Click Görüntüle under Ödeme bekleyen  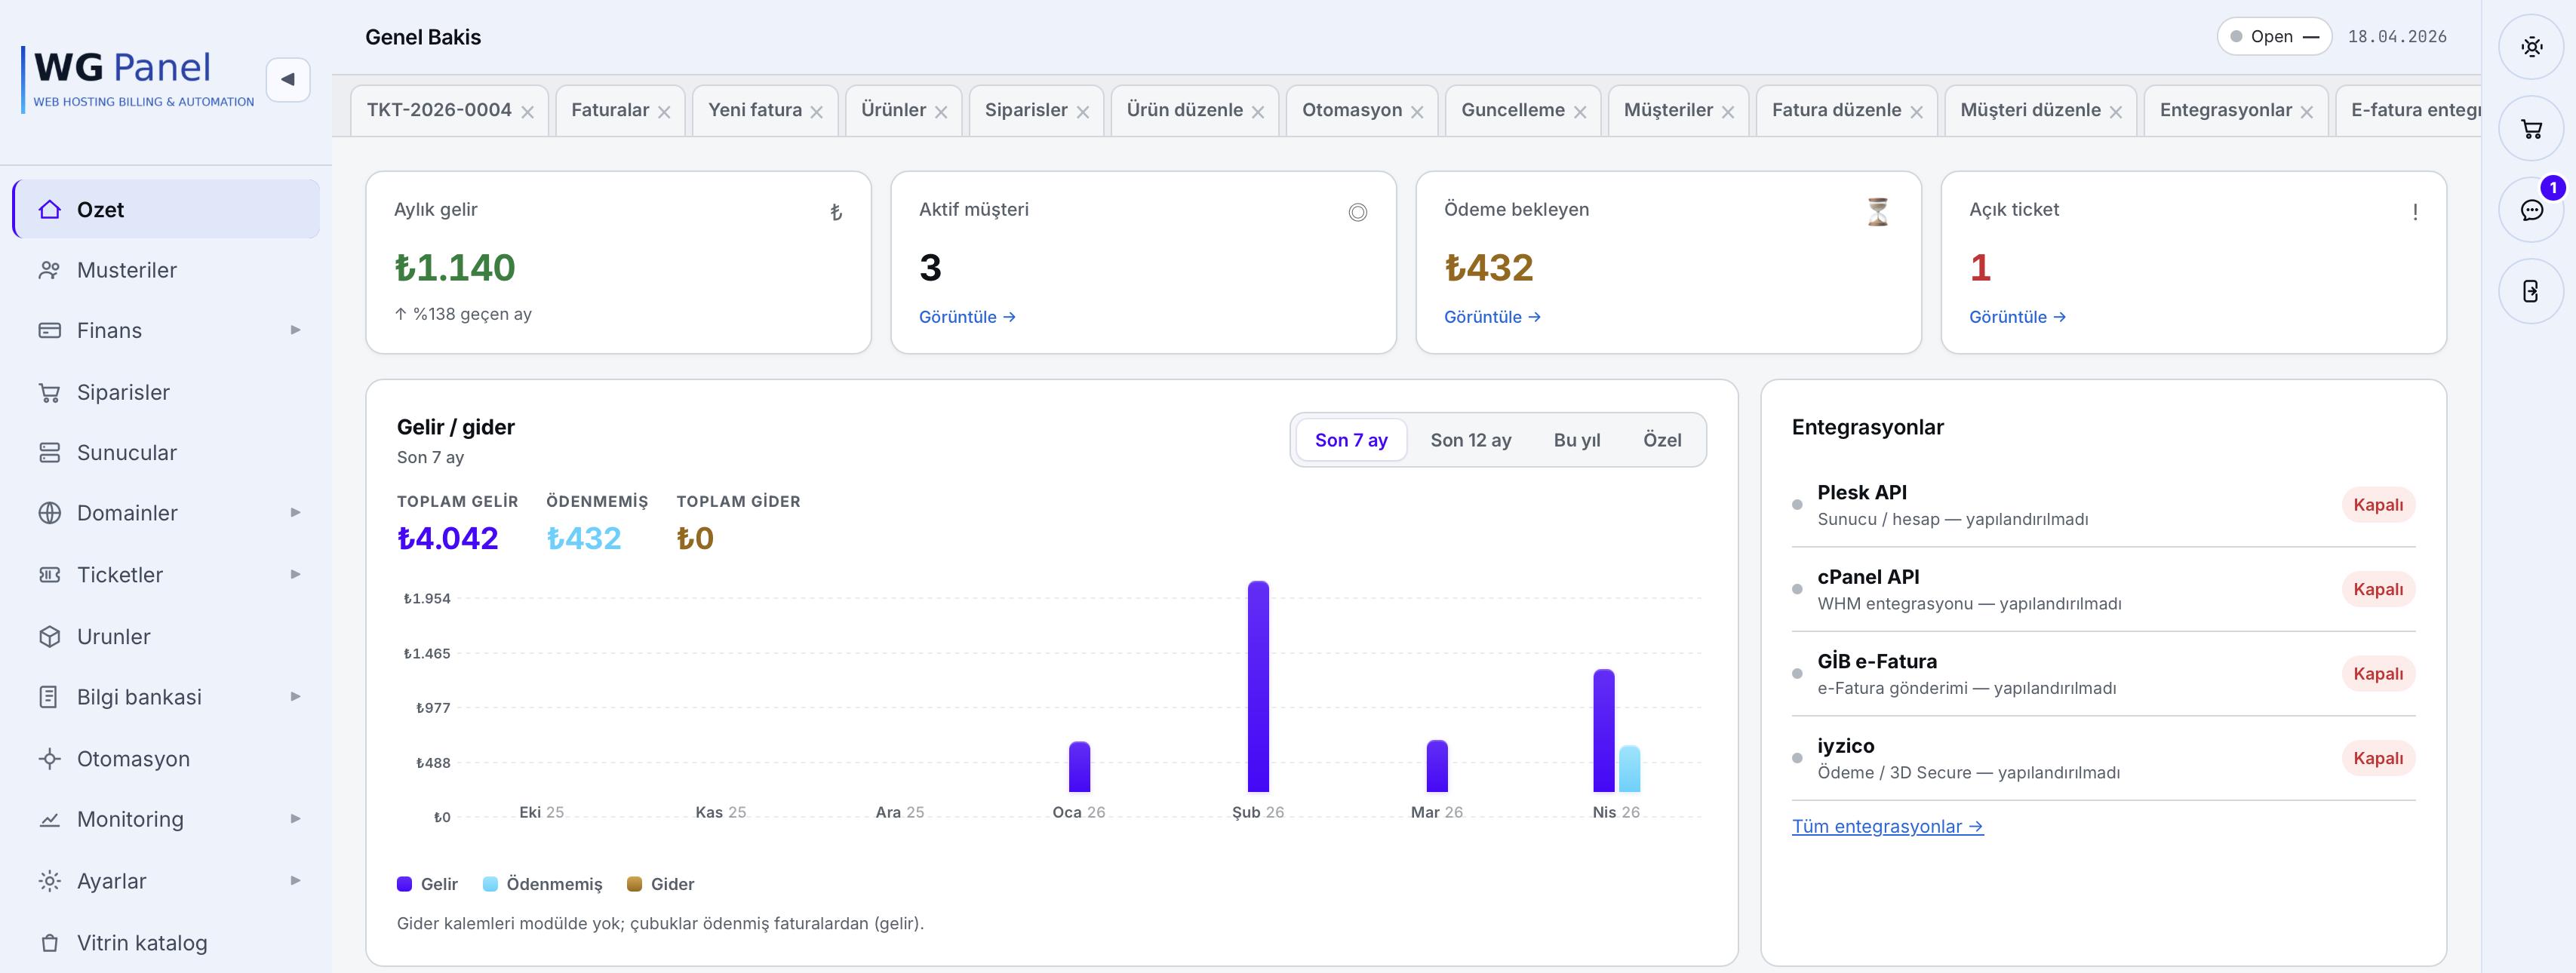click(x=1491, y=317)
